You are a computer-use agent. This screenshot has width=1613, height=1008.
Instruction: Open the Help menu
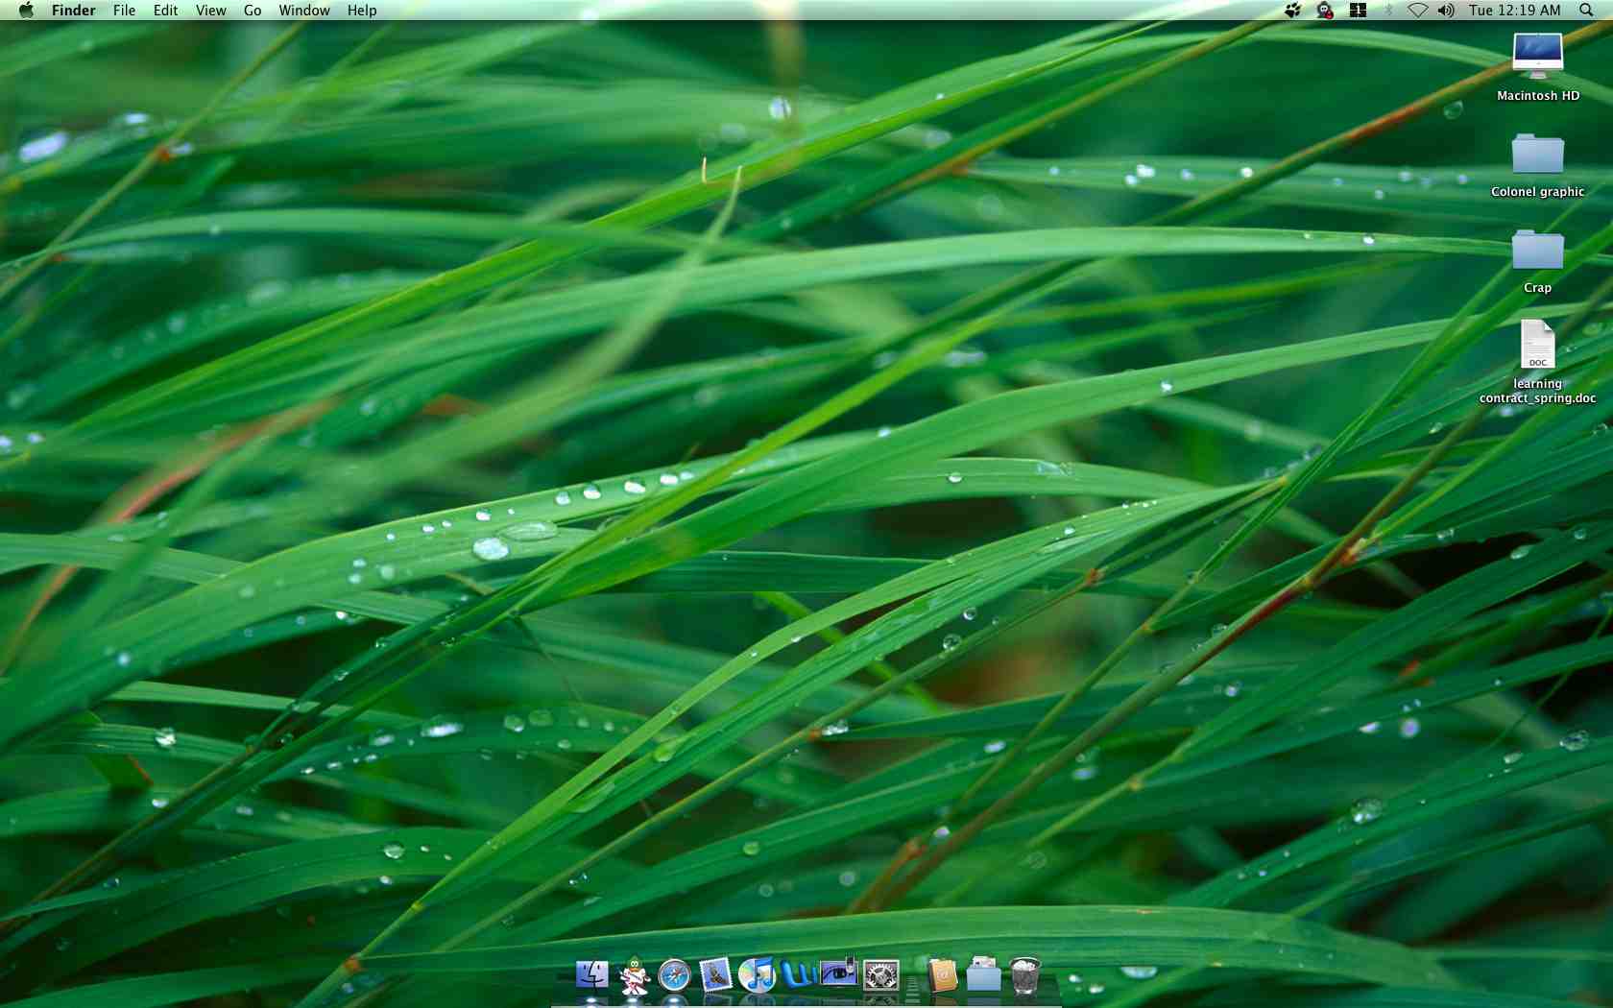(362, 11)
